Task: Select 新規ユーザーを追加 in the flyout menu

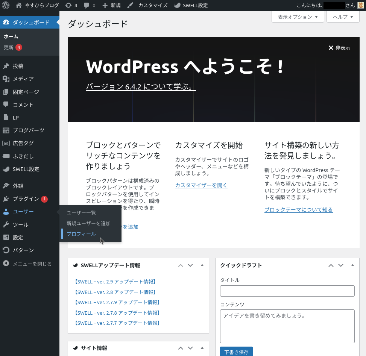Action: point(88,223)
